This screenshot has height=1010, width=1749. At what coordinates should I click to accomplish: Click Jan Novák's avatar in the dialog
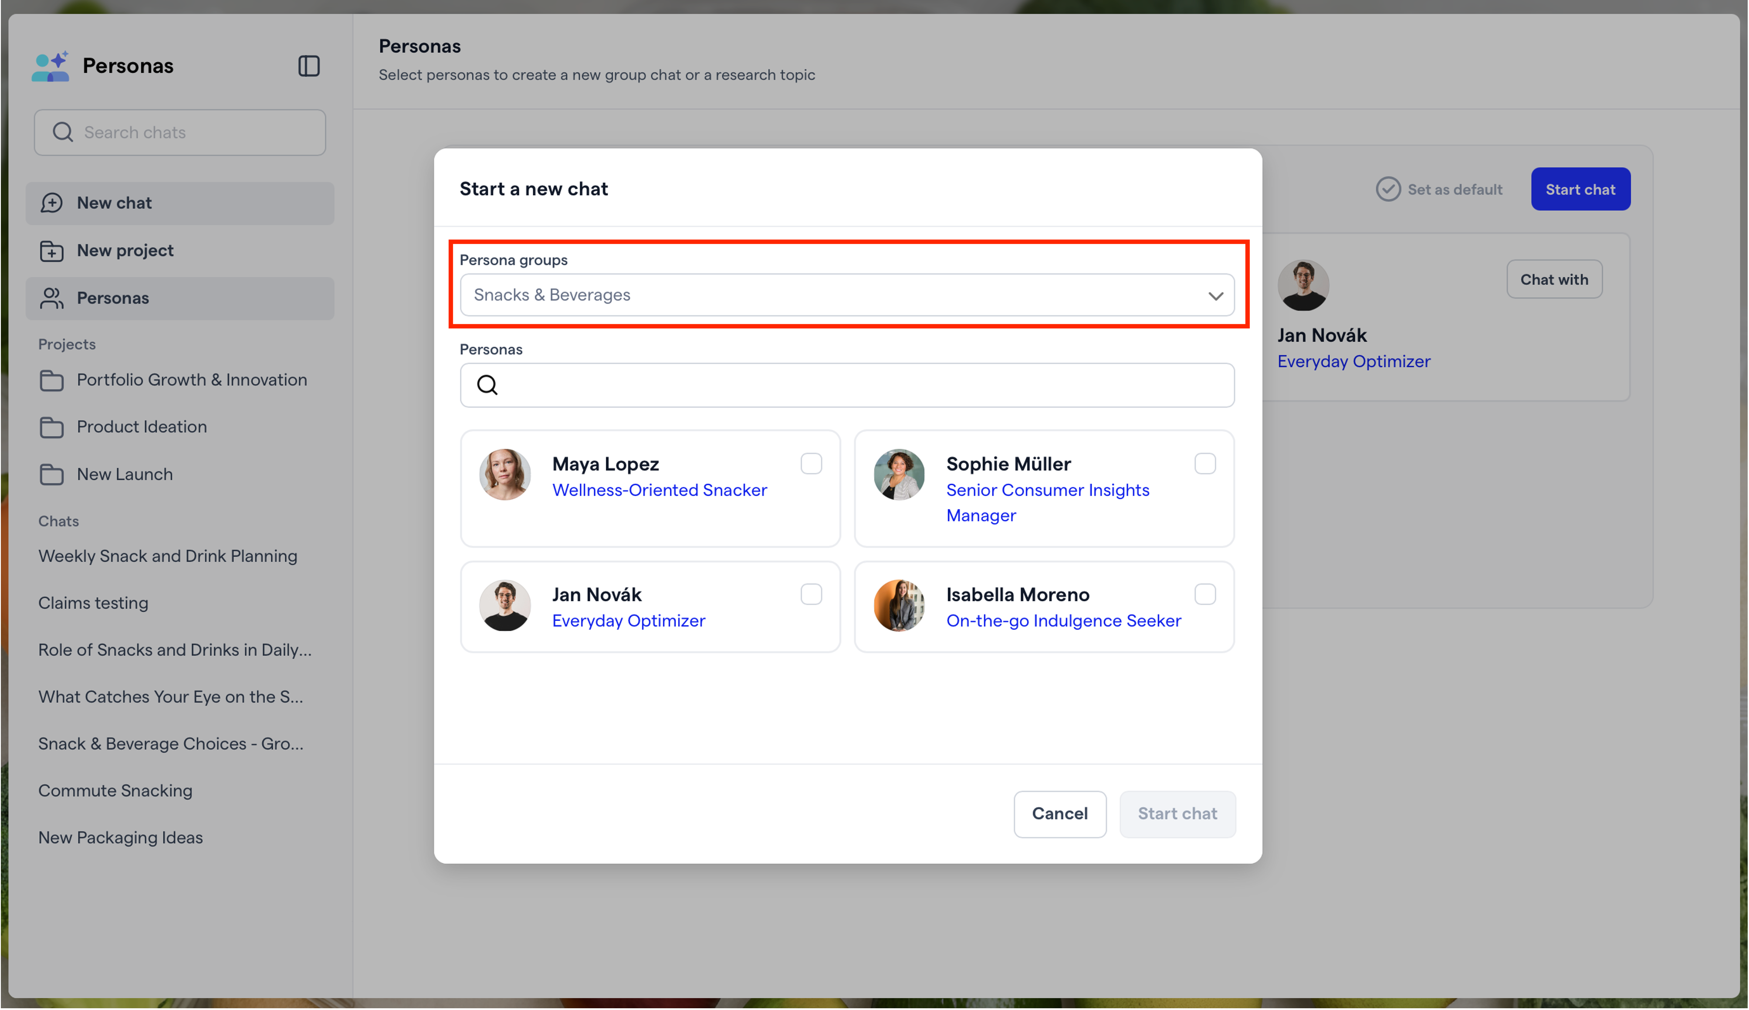tap(505, 605)
